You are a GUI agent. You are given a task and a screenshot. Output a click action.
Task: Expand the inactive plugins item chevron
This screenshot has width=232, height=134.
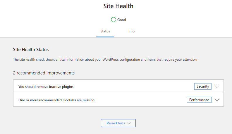click(x=217, y=87)
